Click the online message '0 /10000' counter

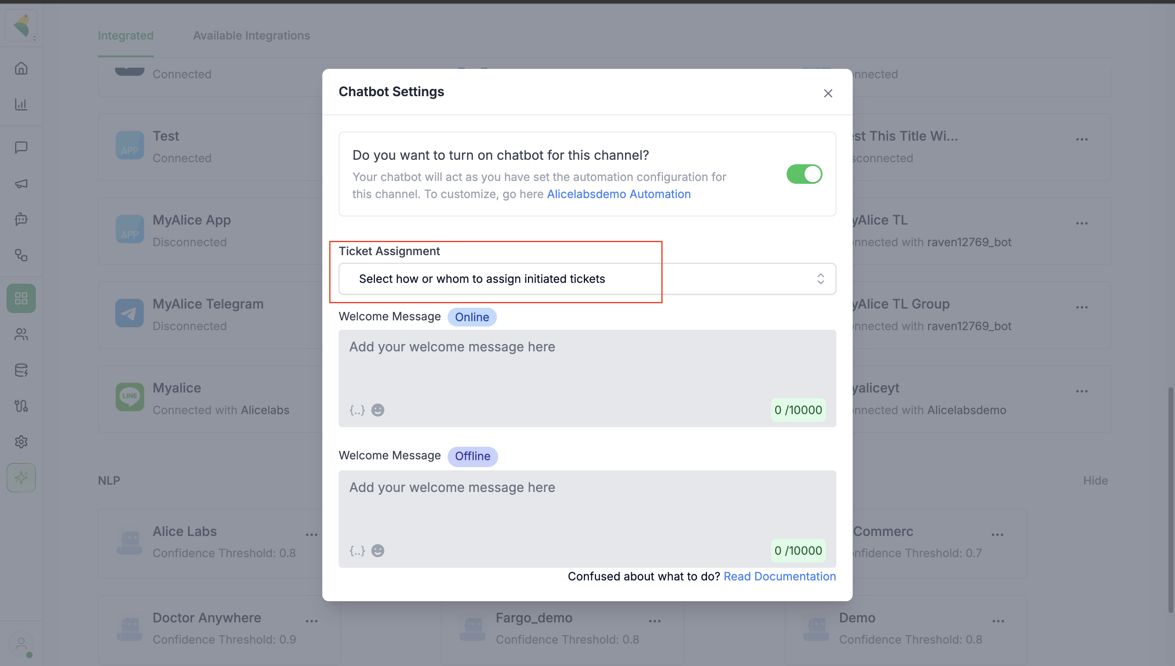(x=798, y=410)
